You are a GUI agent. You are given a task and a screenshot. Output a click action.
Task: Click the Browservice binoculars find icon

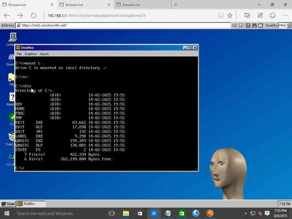[x=254, y=25]
